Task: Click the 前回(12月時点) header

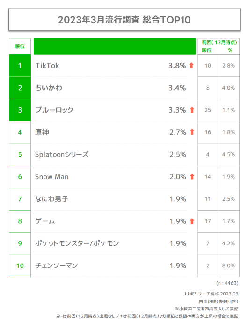Action: tap(219, 42)
